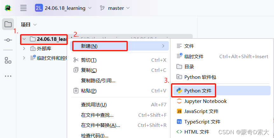Click the 新建(N) submenu arrow
274x138 pixels.
(163, 46)
